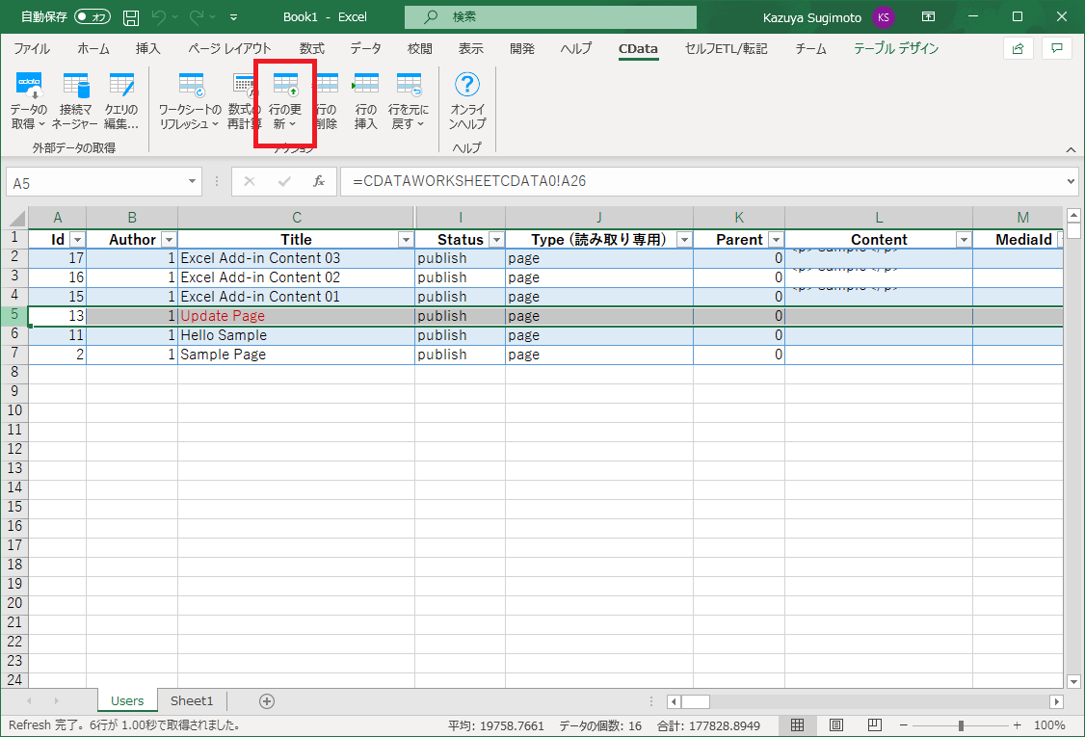This screenshot has width=1085, height=737.
Task: Select row header 7
Action: (x=13, y=354)
